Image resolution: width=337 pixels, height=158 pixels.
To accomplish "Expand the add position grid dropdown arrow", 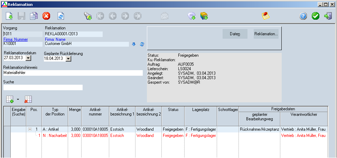I will pyautogui.click(x=18, y=100).
